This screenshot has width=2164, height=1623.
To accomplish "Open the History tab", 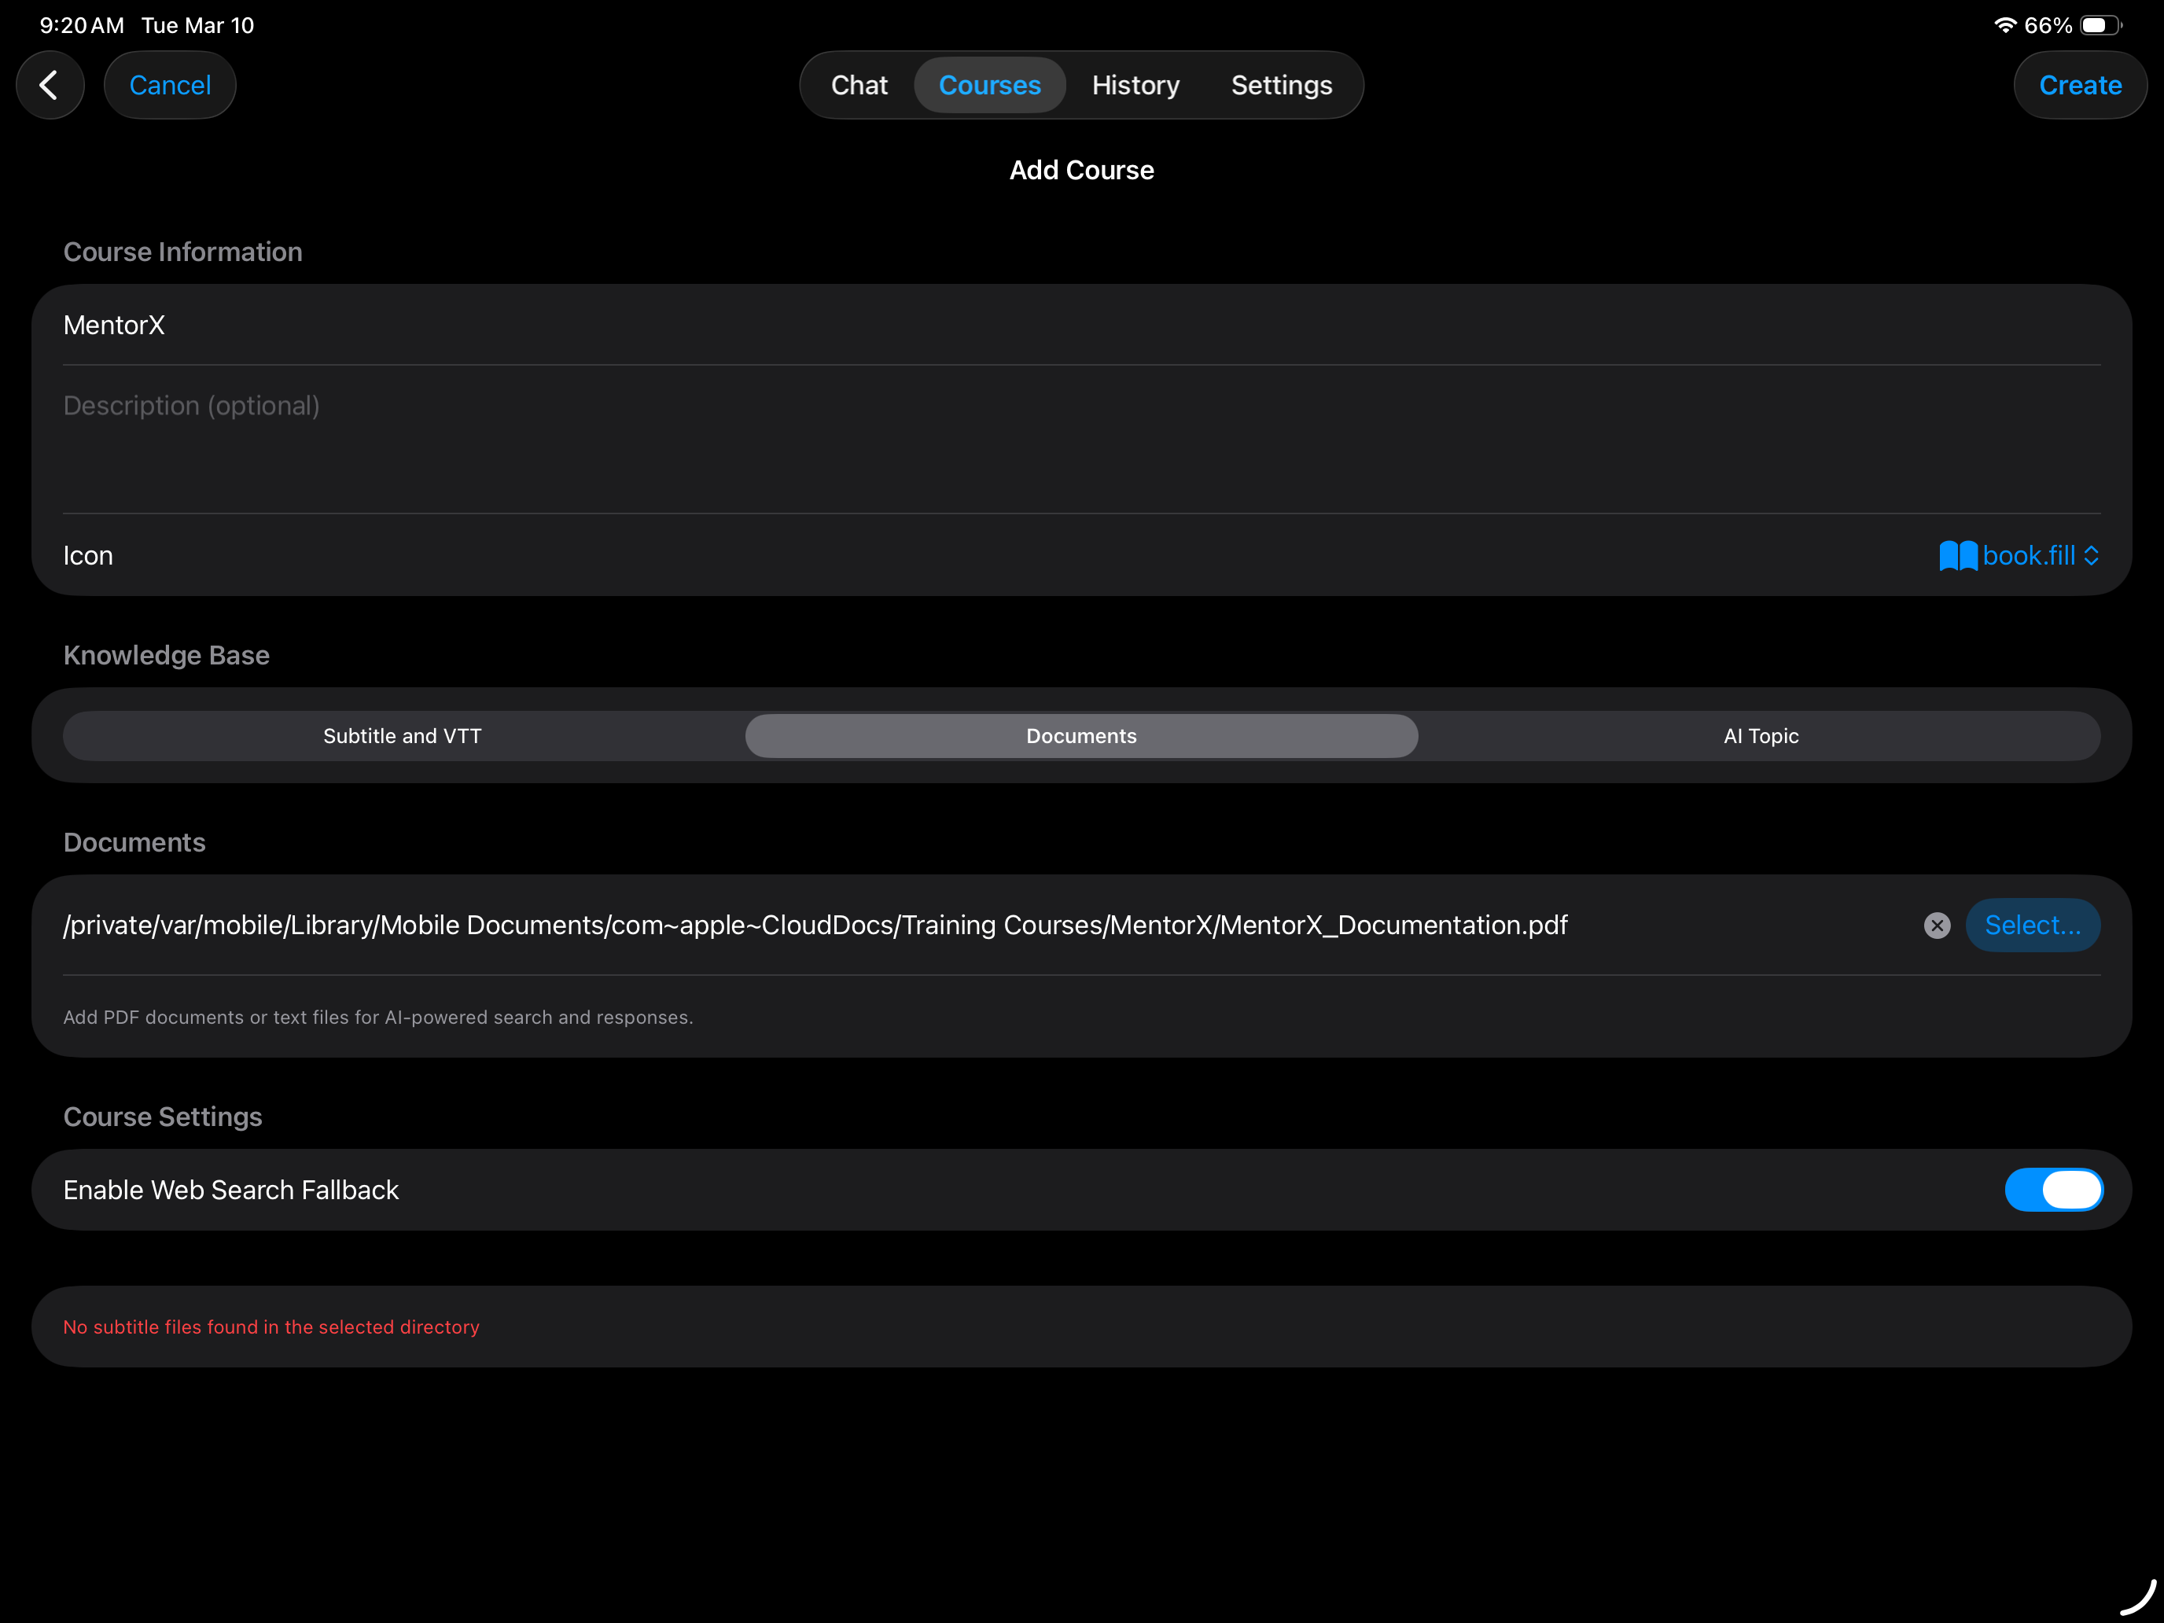I will coord(1135,85).
